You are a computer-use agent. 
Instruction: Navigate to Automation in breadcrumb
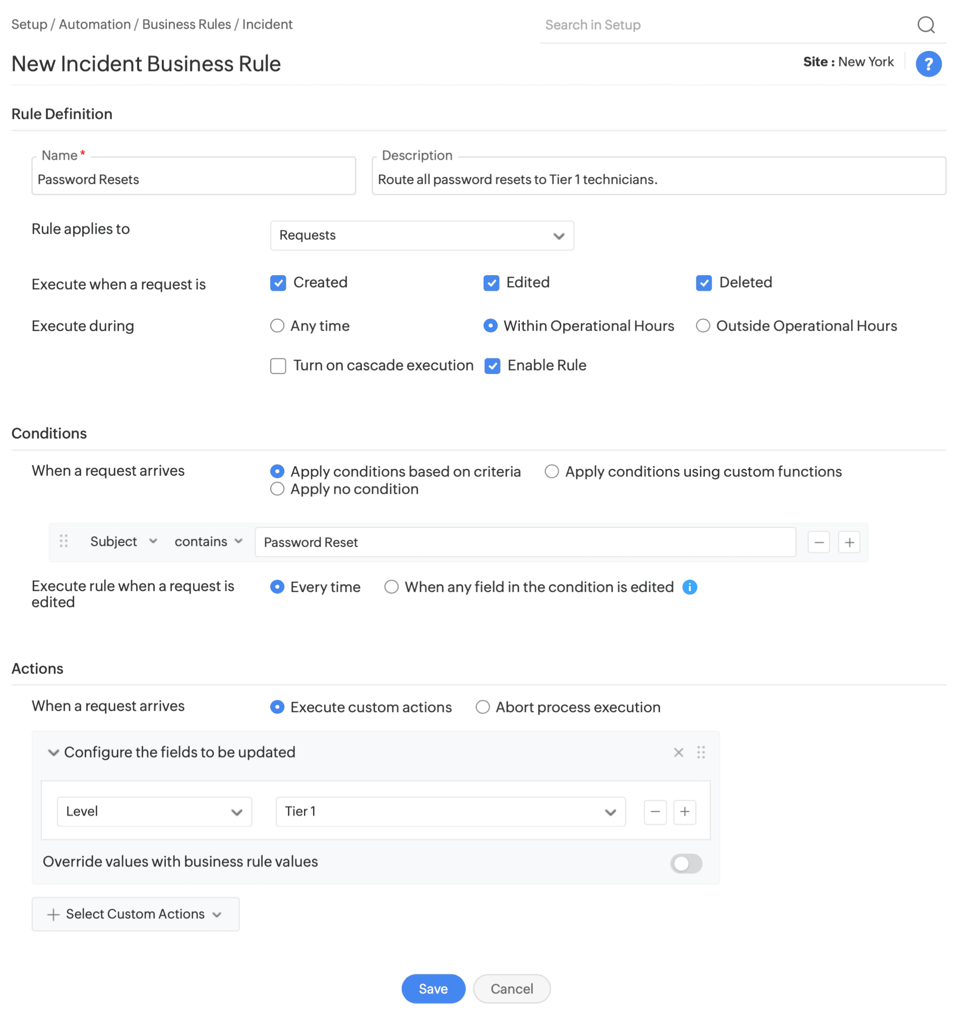tap(94, 25)
